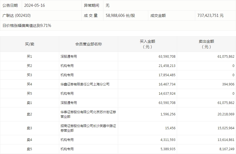Click 华泰证券股份有限公司北京苏州街证券营业部

click(88, 114)
